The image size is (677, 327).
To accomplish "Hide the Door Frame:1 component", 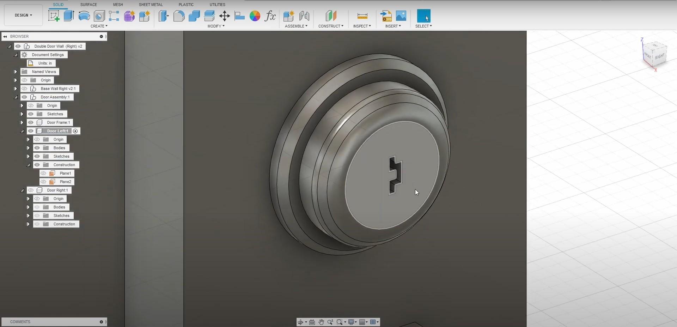I will [31, 122].
